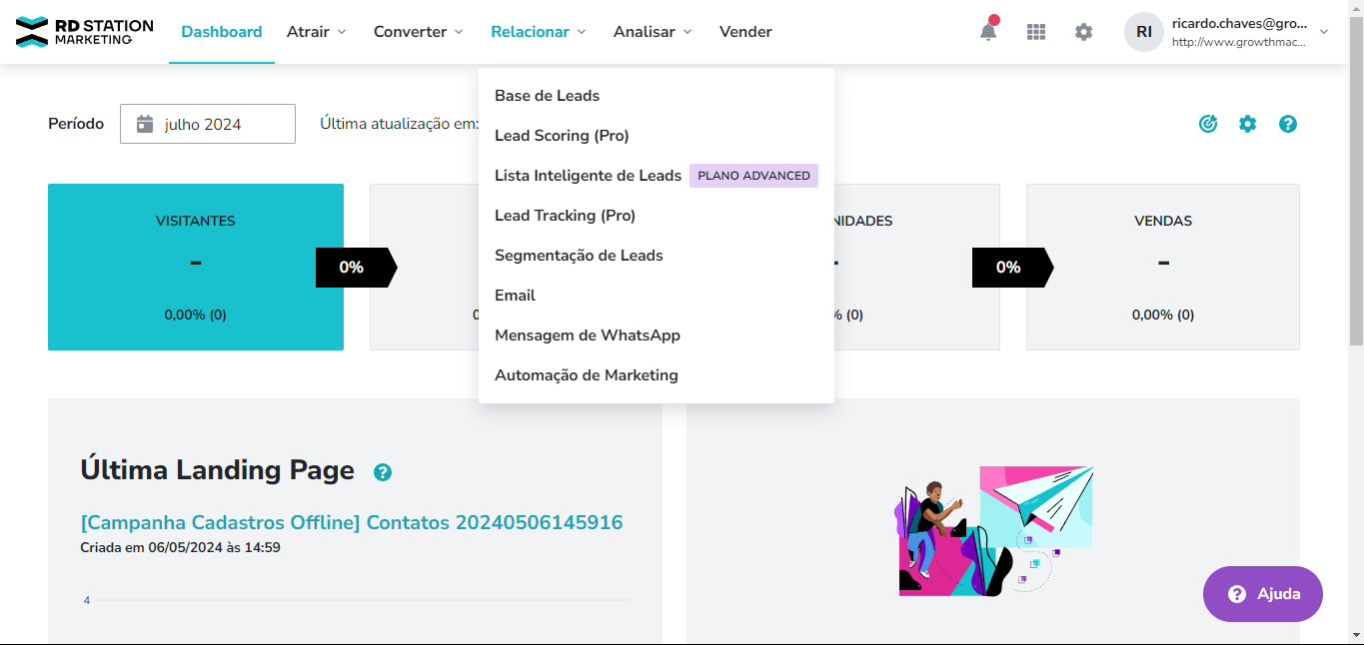1364x645 pixels.
Task: Click the dashboard goals target icon
Action: point(1208,124)
